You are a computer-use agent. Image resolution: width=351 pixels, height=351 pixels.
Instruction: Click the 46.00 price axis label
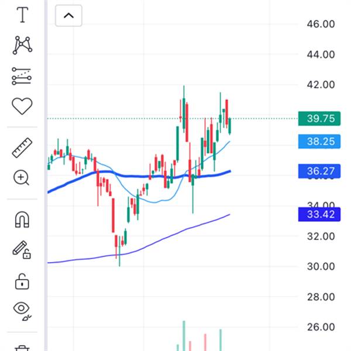[x=321, y=24]
